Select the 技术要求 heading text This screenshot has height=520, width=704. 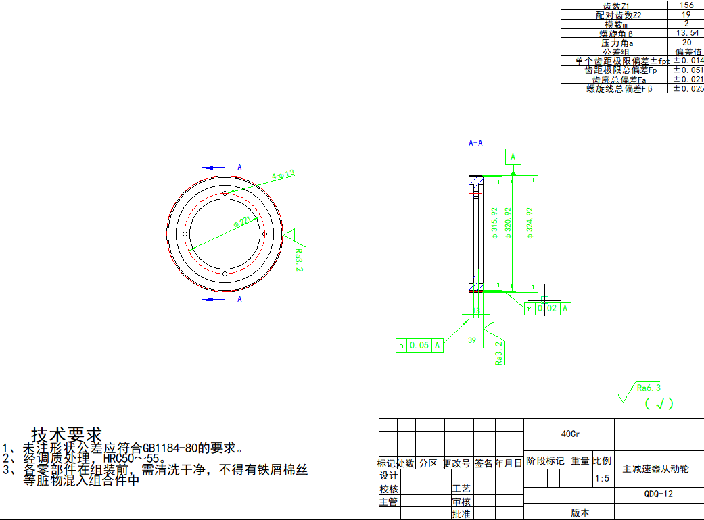(66, 434)
